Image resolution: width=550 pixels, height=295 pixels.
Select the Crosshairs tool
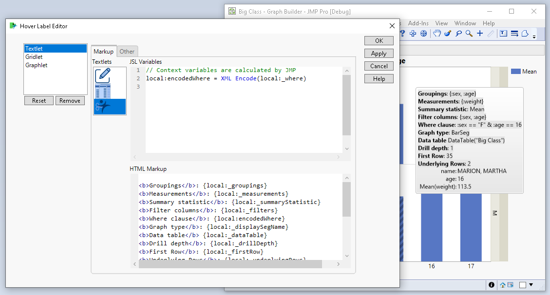[480, 34]
